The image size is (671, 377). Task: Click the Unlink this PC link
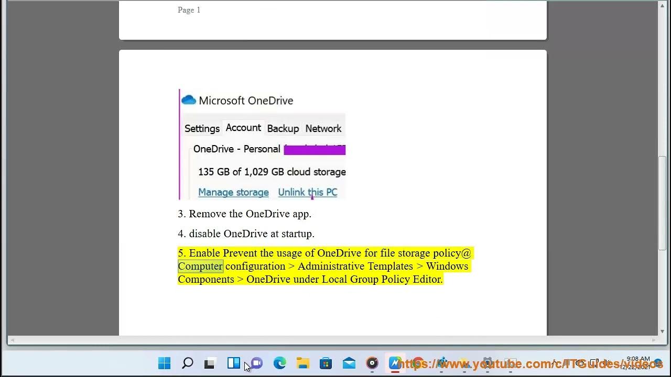[x=307, y=192]
